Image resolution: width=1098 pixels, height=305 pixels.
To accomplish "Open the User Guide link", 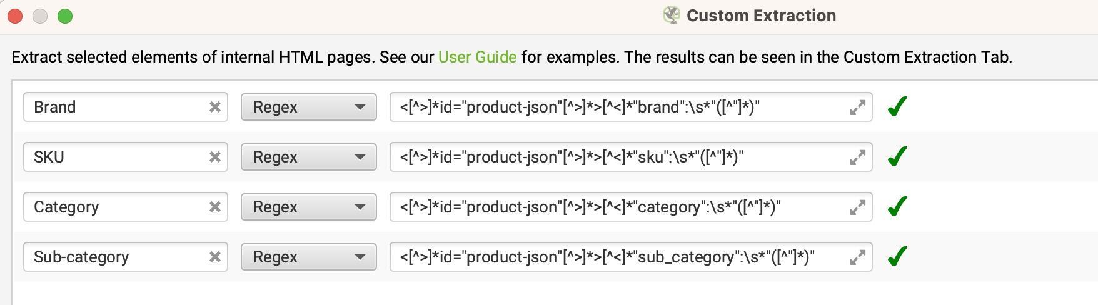I will (477, 57).
